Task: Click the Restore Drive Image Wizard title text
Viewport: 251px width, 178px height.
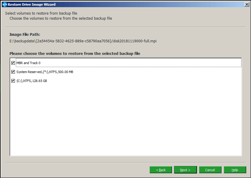Action: point(31,4)
